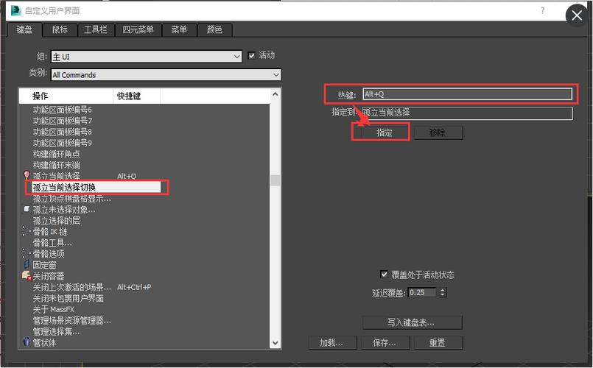Click the Alt+Q shortcut cell in list
This screenshot has width=593, height=368.
[x=127, y=176]
